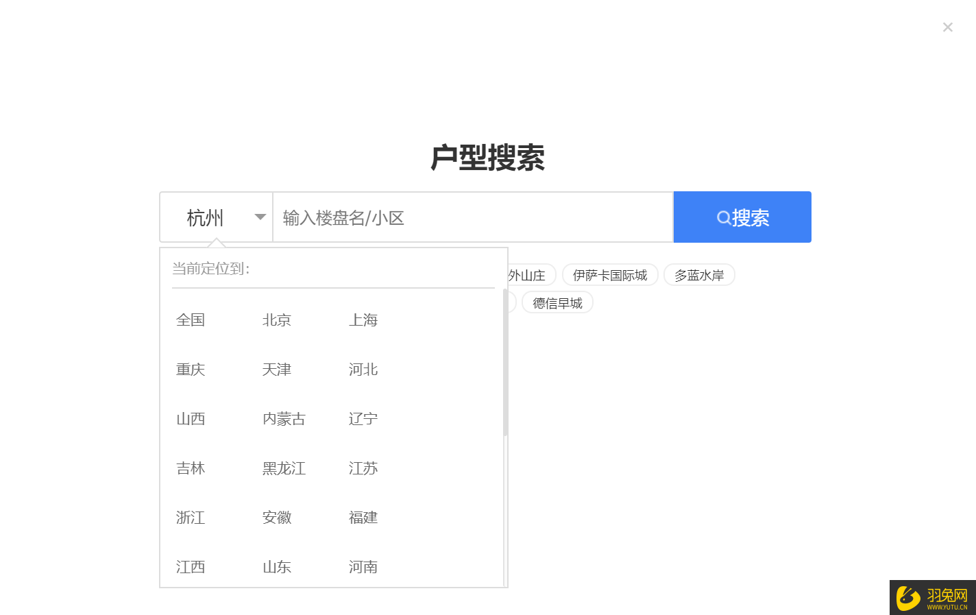Choose 重庆 in the location dropdown

click(191, 370)
